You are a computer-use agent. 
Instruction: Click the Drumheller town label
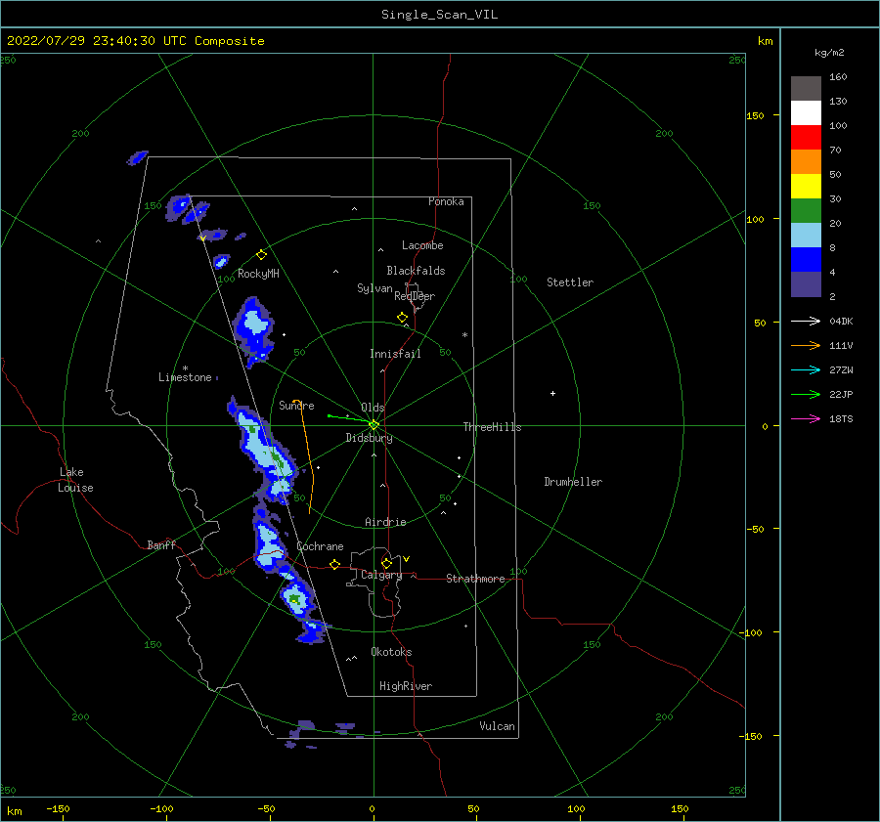coord(573,482)
